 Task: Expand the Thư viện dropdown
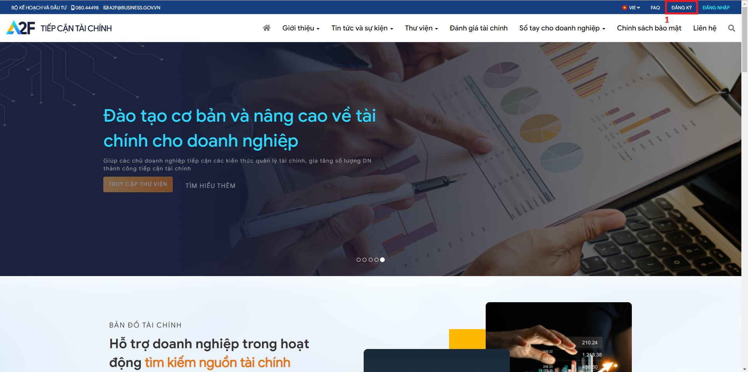[x=421, y=28]
